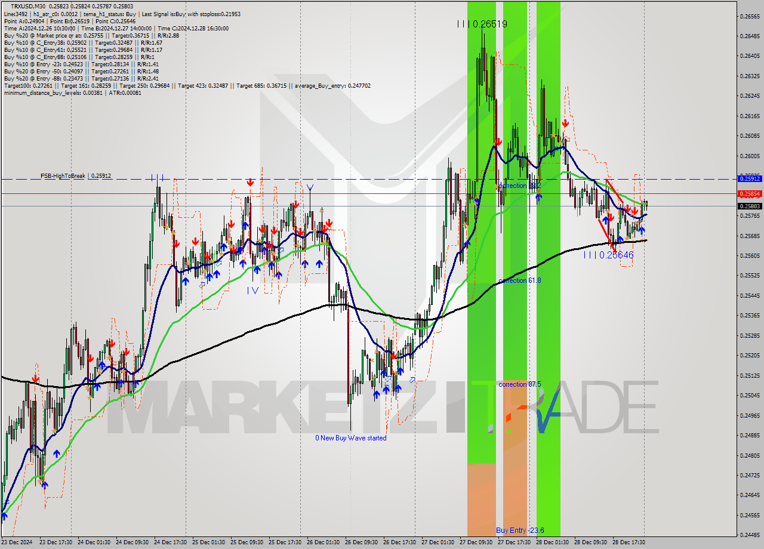Click the 'Buy %10 @ Entry -23' line

tap(81, 64)
